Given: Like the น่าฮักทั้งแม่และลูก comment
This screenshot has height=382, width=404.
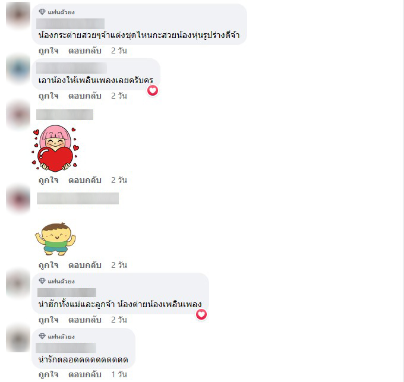Looking at the screenshot, I should (x=49, y=320).
